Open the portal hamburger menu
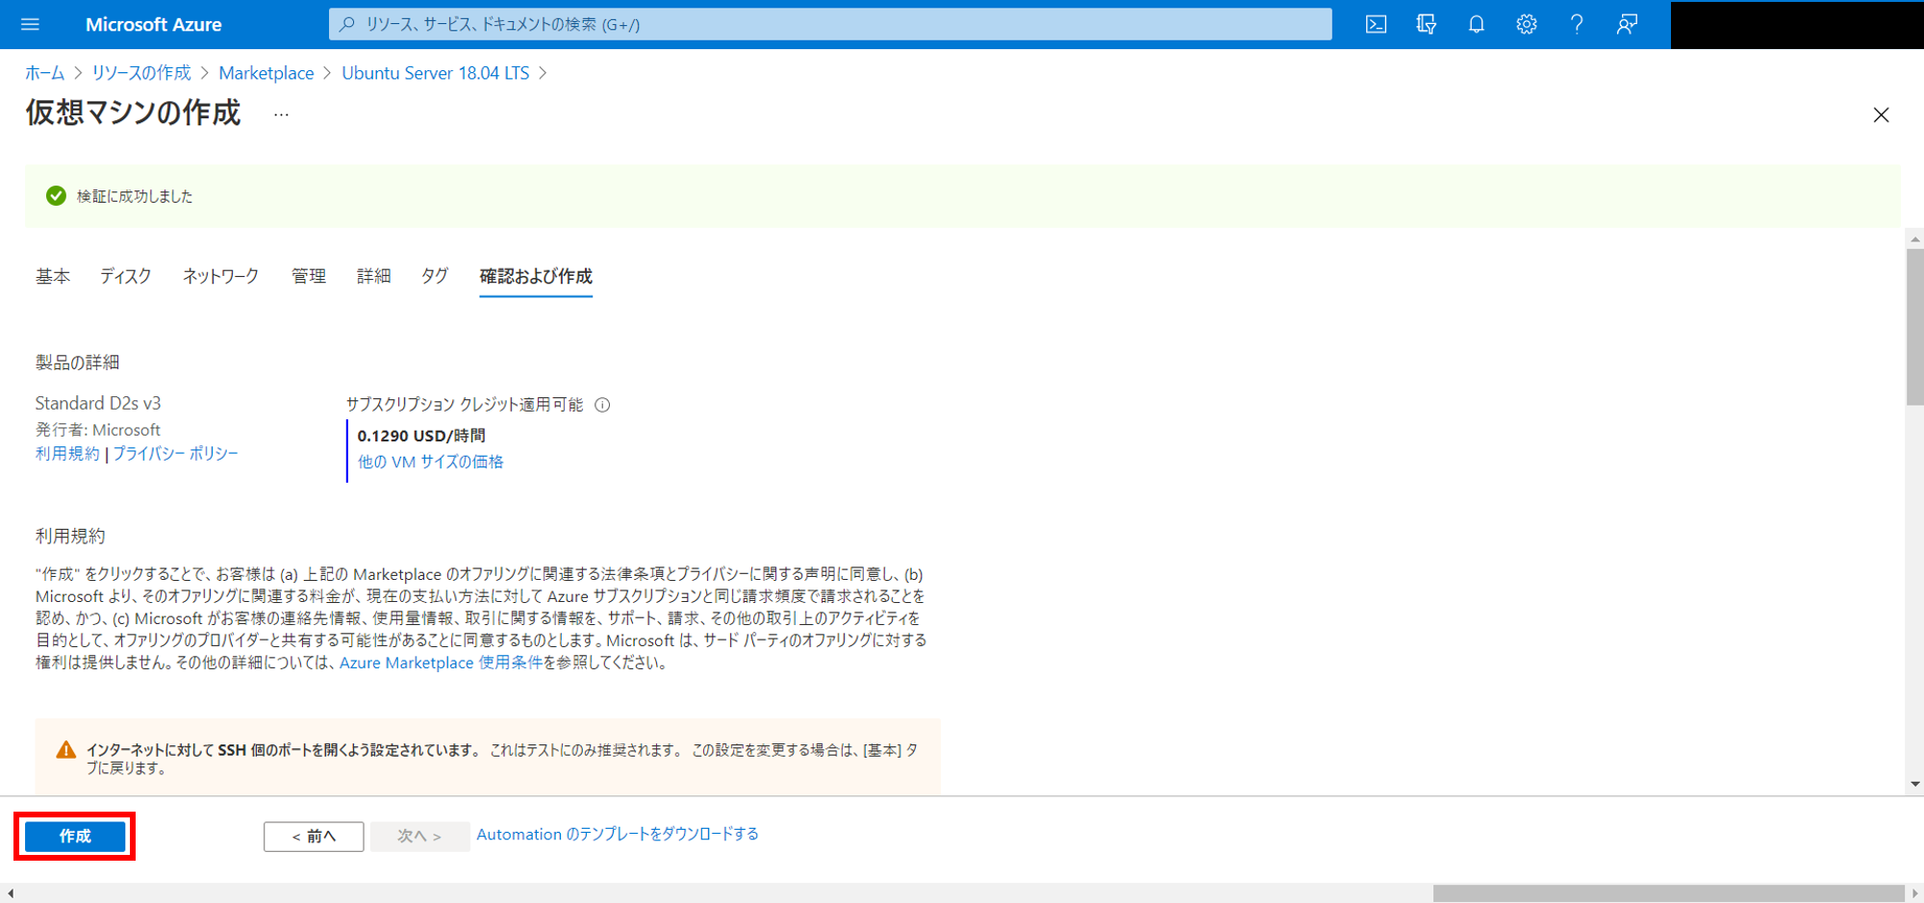This screenshot has width=1924, height=903. click(30, 24)
